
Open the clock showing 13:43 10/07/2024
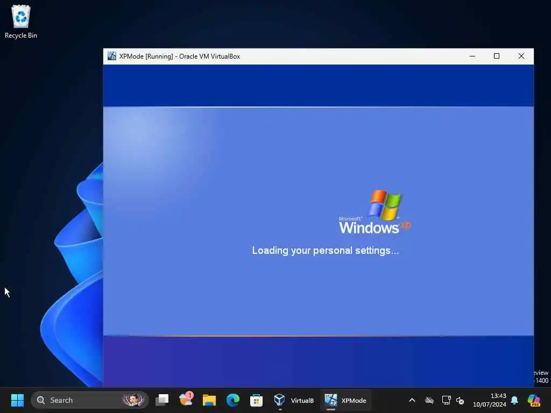[490, 400]
